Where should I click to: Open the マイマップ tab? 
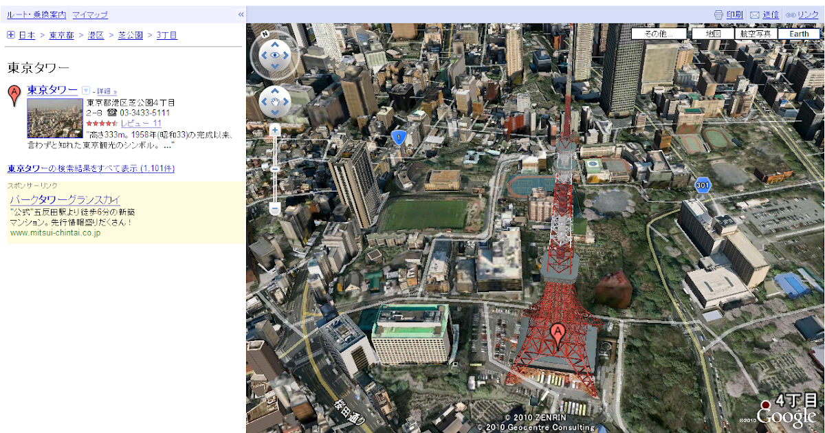click(x=90, y=14)
